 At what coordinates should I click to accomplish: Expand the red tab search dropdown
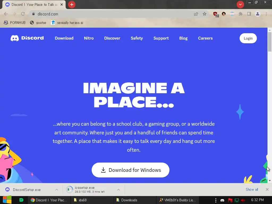(x=240, y=5)
